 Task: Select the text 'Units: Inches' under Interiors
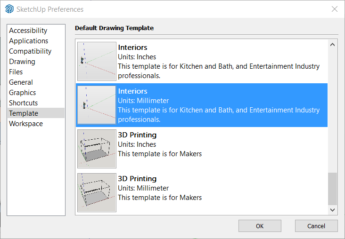click(x=137, y=57)
